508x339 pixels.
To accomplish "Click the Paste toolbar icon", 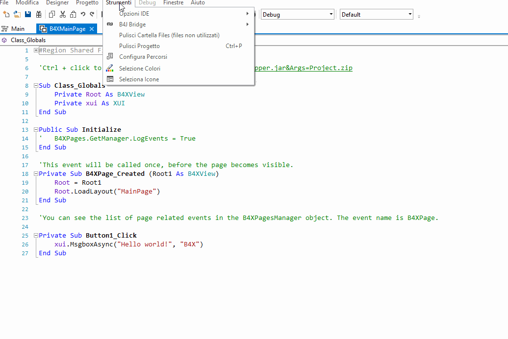I will pyautogui.click(x=73, y=14).
